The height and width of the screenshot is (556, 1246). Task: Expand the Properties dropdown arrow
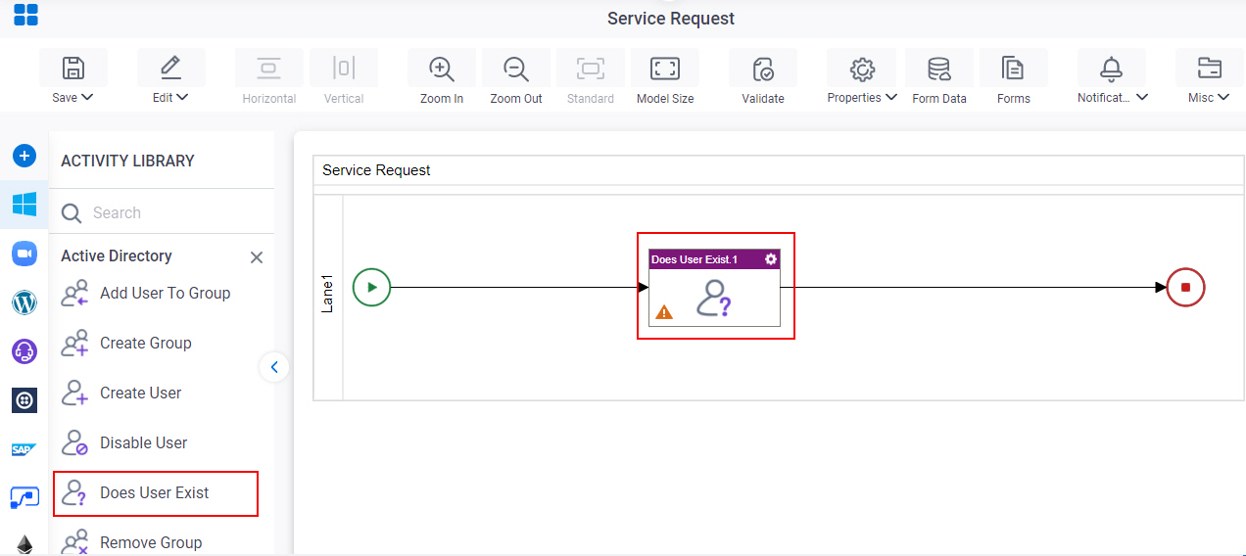point(890,97)
